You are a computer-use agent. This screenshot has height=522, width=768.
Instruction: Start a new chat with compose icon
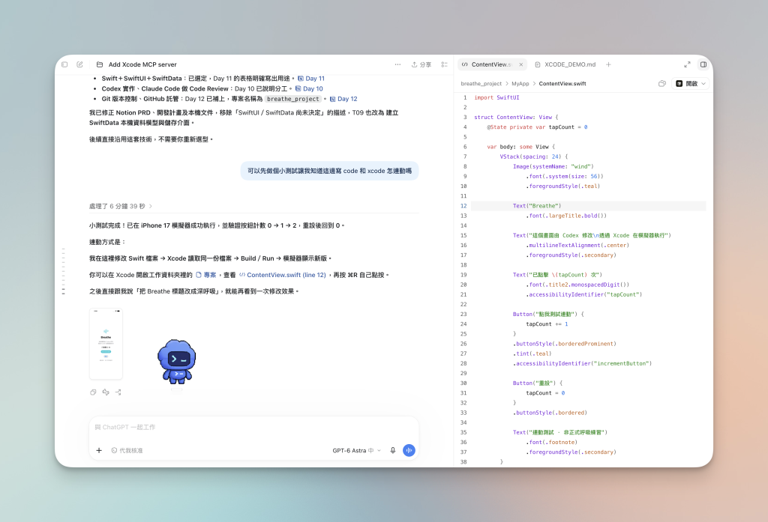tap(79, 64)
